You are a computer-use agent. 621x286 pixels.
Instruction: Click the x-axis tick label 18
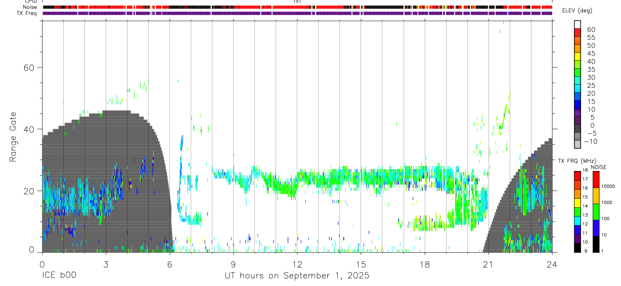(424, 263)
